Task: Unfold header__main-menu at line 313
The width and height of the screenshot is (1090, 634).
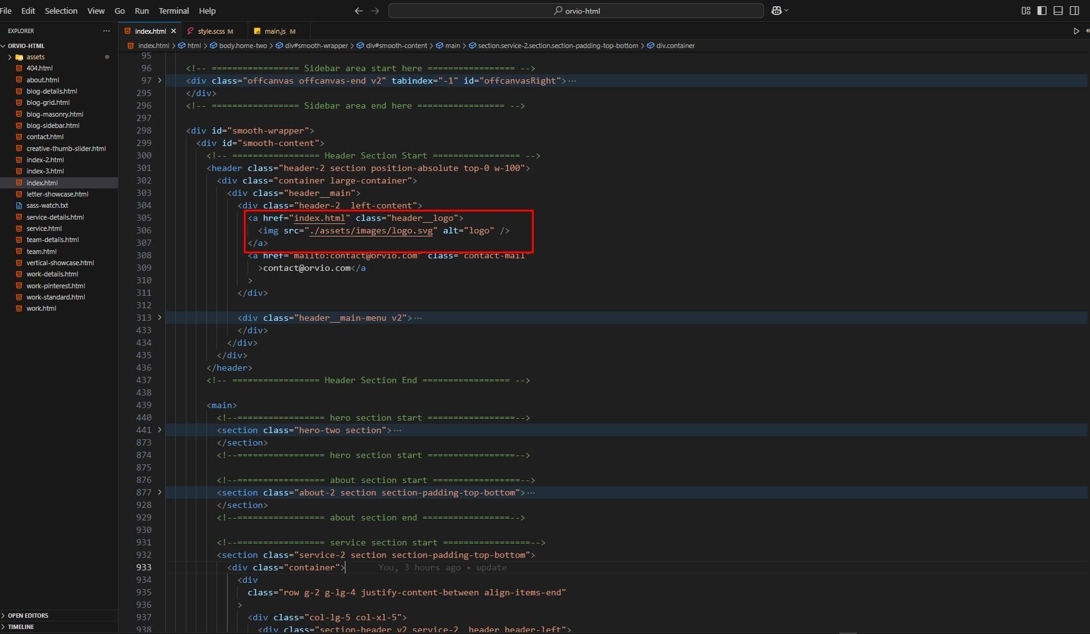Action: click(x=160, y=318)
